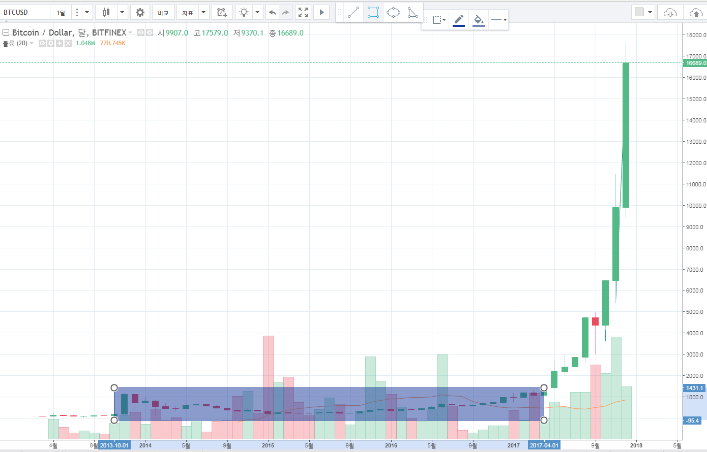Click the 10000.0 price scale label
The width and height of the screenshot is (707, 452).
click(x=696, y=206)
